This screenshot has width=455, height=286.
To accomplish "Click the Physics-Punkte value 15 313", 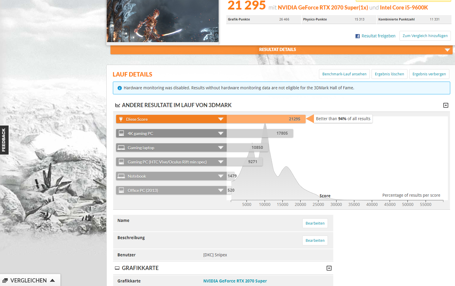I will (x=359, y=19).
